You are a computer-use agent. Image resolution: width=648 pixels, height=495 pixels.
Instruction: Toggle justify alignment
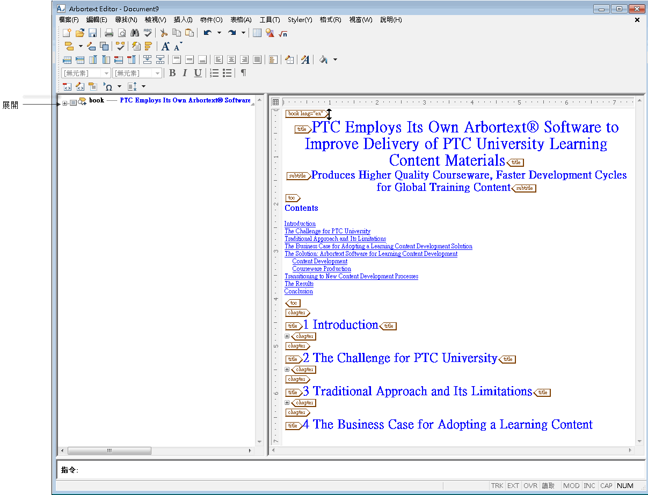pos(257,60)
